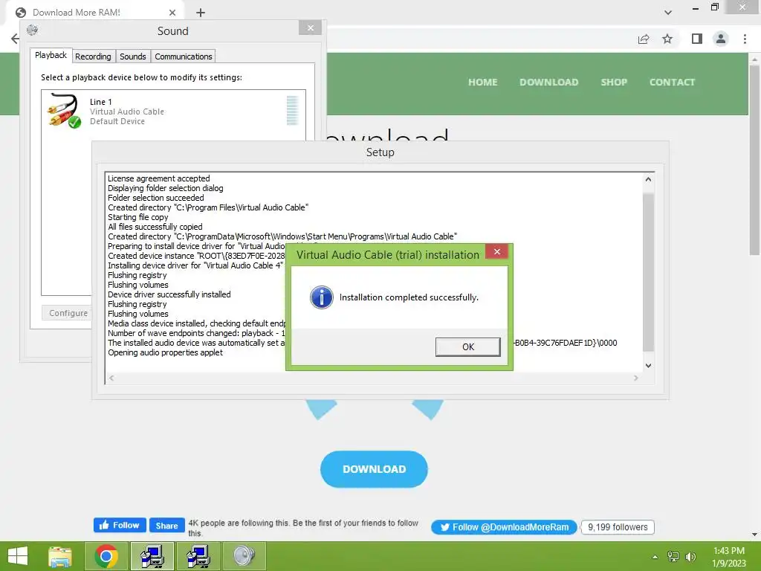Close the Sound window

(311, 28)
